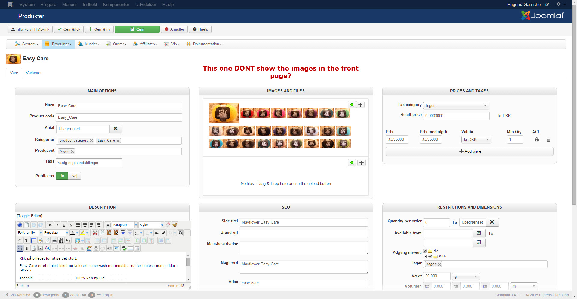
Task: Switch to the Varianter tab
Action: [34, 73]
